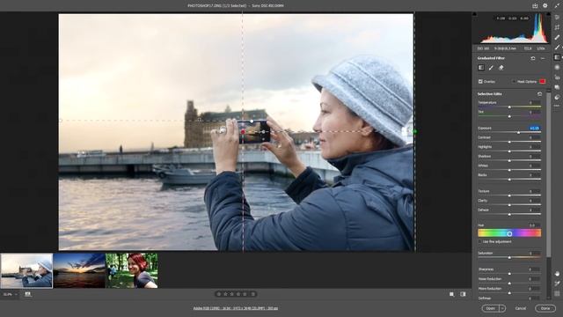Reset Graduated Filter with the undo arrow icon
Viewport: 563px width, 317px height.
533,58
